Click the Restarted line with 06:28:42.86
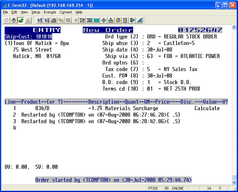Screen dimensions: 238x192 (x=101, y=121)
